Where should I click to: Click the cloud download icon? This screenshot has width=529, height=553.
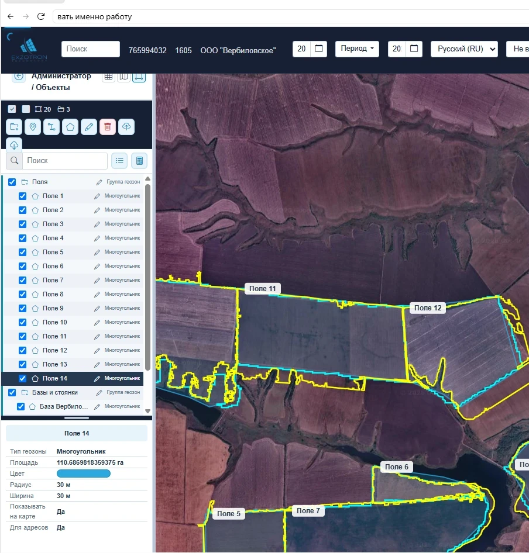[x=14, y=144]
